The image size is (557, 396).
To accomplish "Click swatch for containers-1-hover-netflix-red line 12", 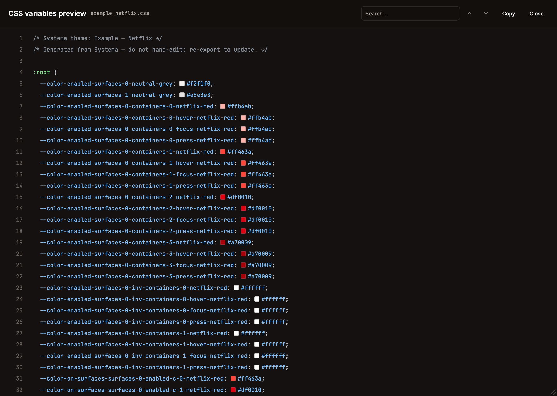I will point(243,163).
